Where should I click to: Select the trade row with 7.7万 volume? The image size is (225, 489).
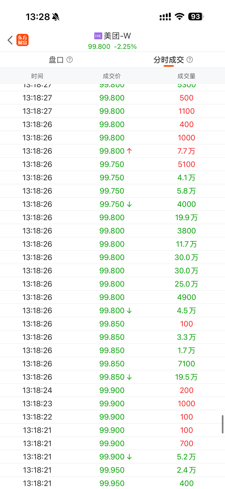pos(112,151)
